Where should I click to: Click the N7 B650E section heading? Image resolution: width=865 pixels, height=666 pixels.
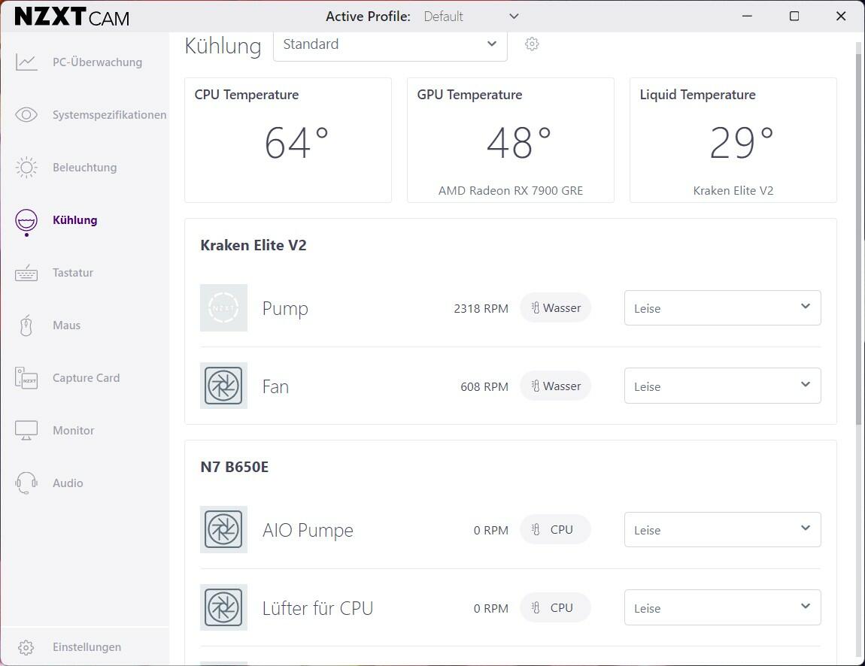coord(235,467)
